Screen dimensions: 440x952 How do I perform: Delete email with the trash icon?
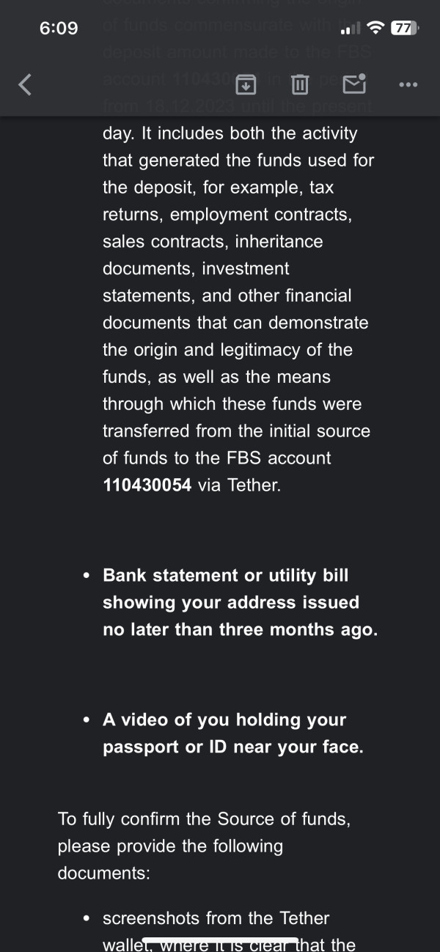[x=299, y=85]
